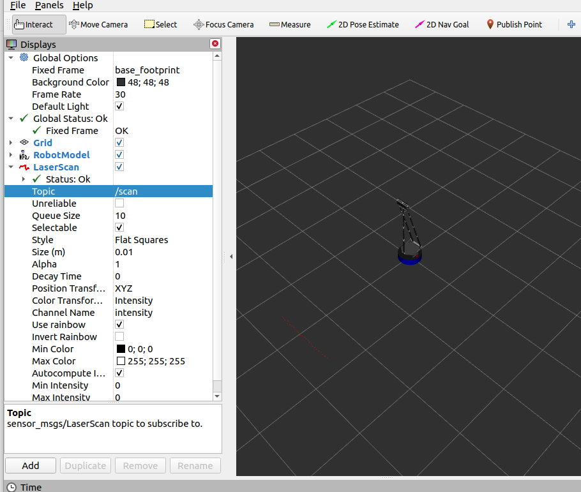This screenshot has height=492, width=581.
Task: Click the RobotModel robot icon
Action: click(24, 154)
